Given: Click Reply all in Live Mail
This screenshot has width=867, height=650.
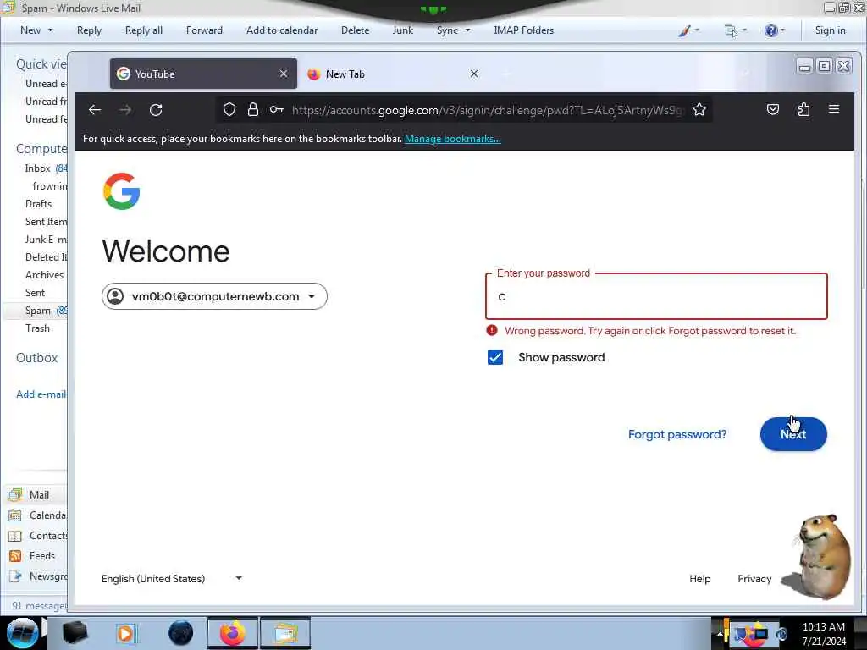Looking at the screenshot, I should pyautogui.click(x=144, y=30).
